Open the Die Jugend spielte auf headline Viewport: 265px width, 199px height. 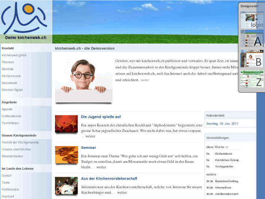(x=101, y=117)
